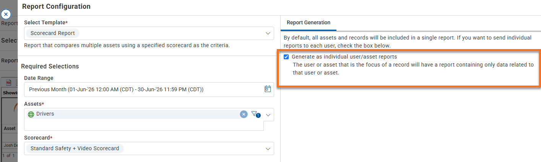The image size is (541, 162).
Task: Click the Drivers asset tag
Action: click(x=138, y=114)
